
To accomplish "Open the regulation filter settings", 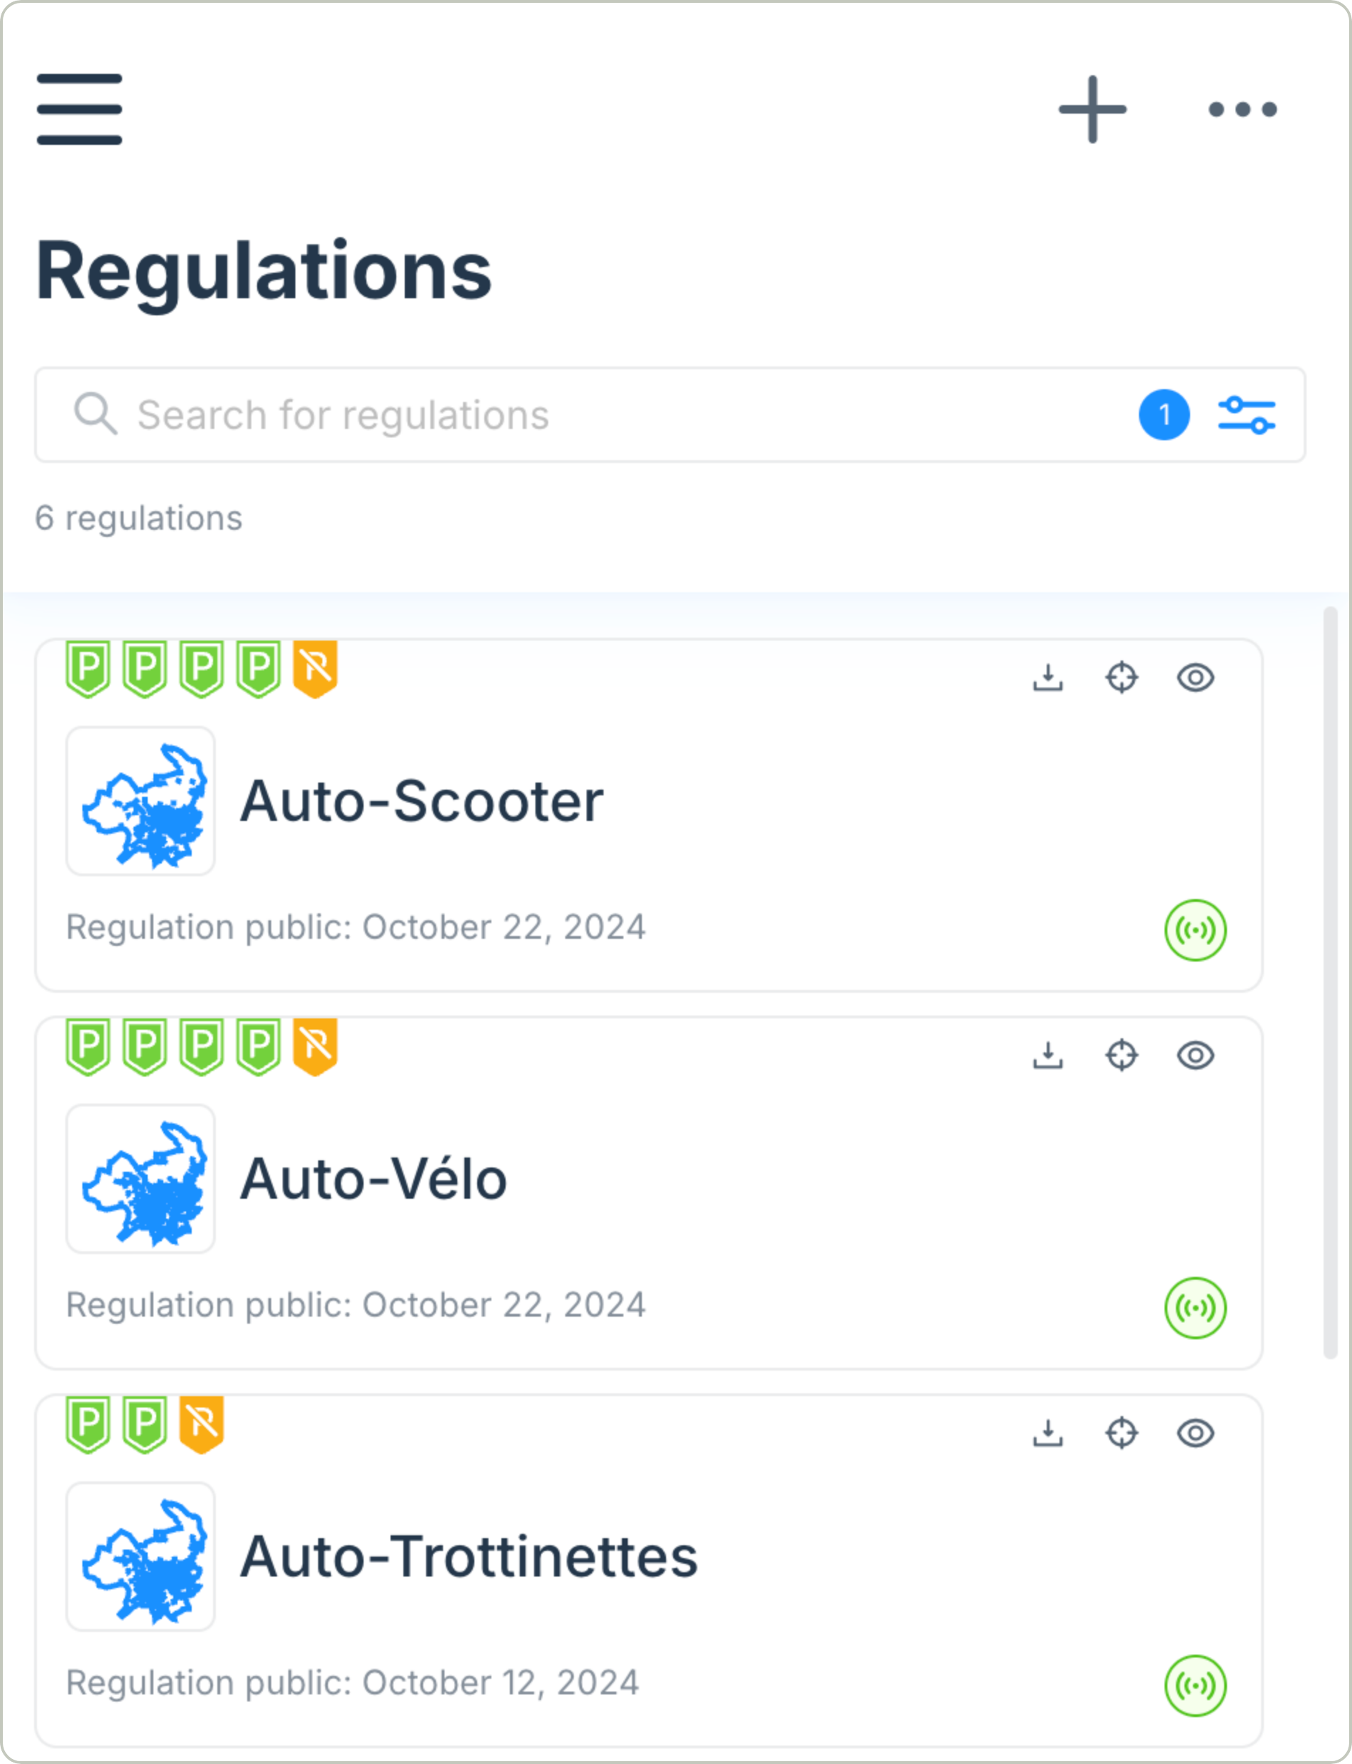I will tap(1245, 415).
